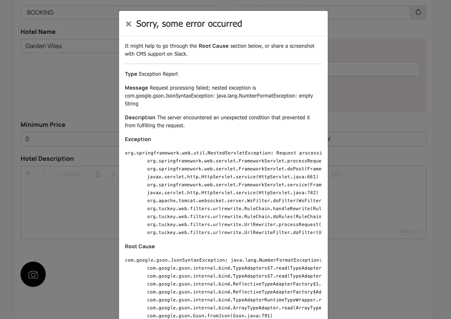Toggle italic formatting in Hotel Description
The width and height of the screenshot is (451, 319).
pyautogui.click(x=113, y=174)
